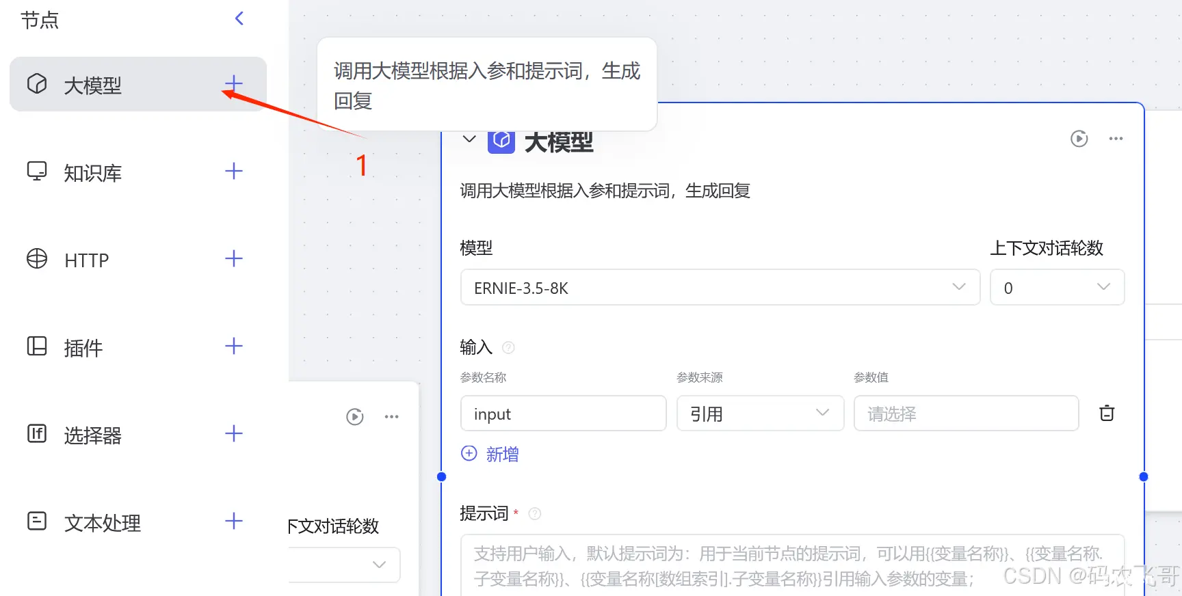Select the 文本处理 label in node list
Viewport: 1182px width, 596px height.
103,523
